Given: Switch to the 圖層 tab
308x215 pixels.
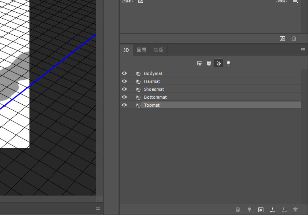Looking at the screenshot, I should pos(141,50).
